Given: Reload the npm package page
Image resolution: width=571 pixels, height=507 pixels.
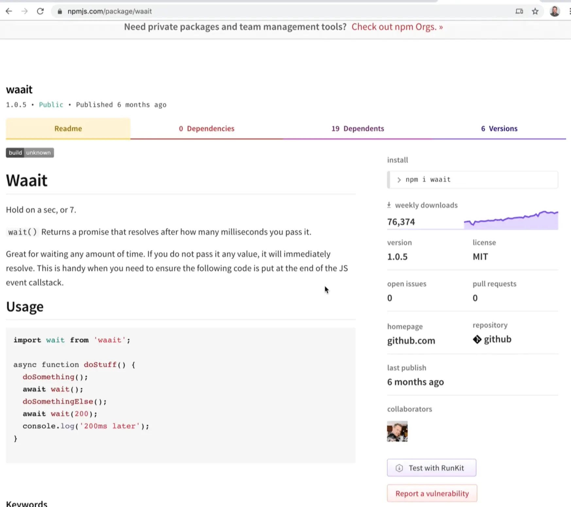Looking at the screenshot, I should [x=40, y=11].
